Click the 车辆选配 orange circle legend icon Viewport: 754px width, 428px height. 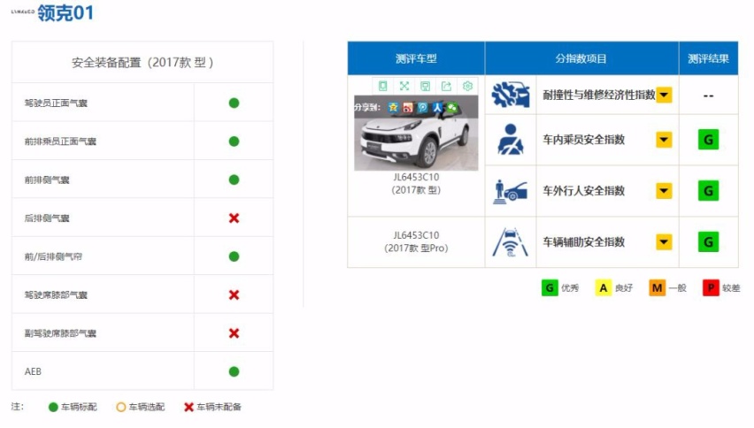point(120,407)
